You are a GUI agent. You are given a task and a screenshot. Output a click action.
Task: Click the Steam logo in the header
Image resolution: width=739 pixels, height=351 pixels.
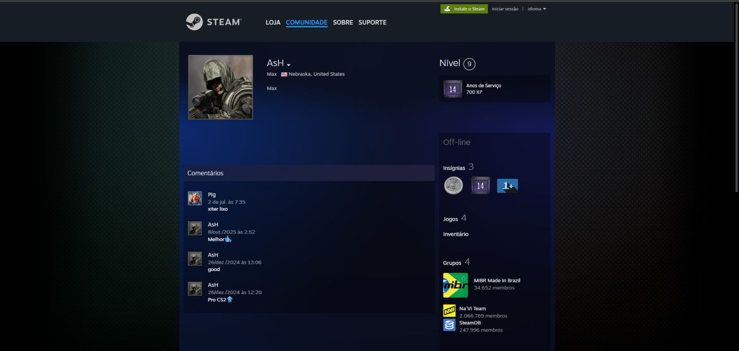pyautogui.click(x=213, y=22)
